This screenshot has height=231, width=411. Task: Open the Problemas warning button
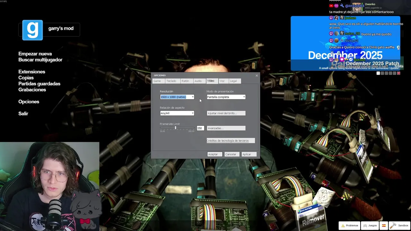point(349,226)
